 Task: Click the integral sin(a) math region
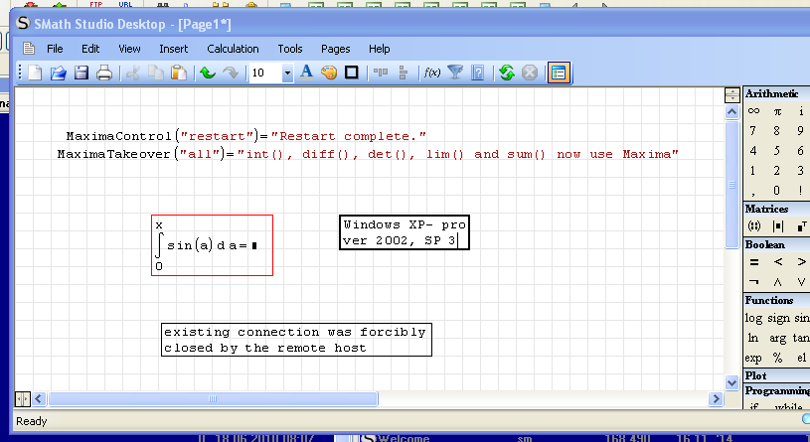pyautogui.click(x=211, y=245)
